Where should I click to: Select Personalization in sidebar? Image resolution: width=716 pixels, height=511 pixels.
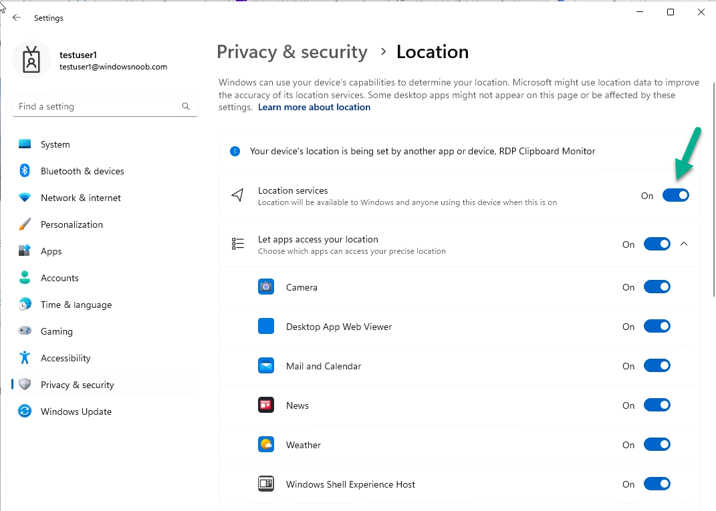pyautogui.click(x=105, y=224)
